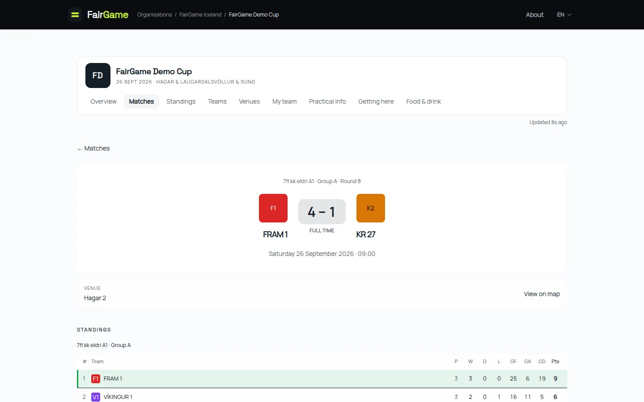Click the red F1 team crest

[273, 208]
